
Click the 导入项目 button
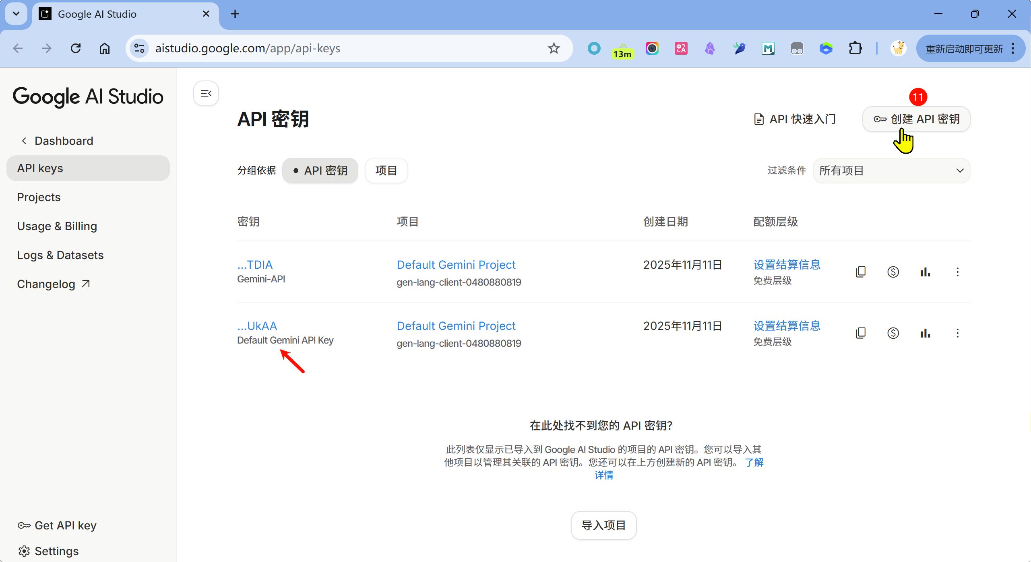click(603, 525)
